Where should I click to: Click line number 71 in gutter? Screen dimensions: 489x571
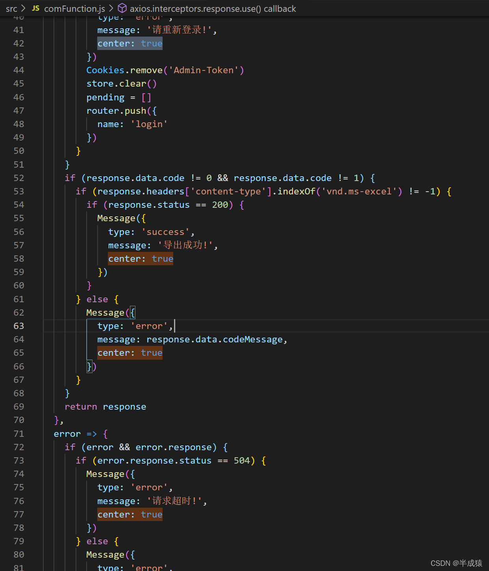(19, 434)
